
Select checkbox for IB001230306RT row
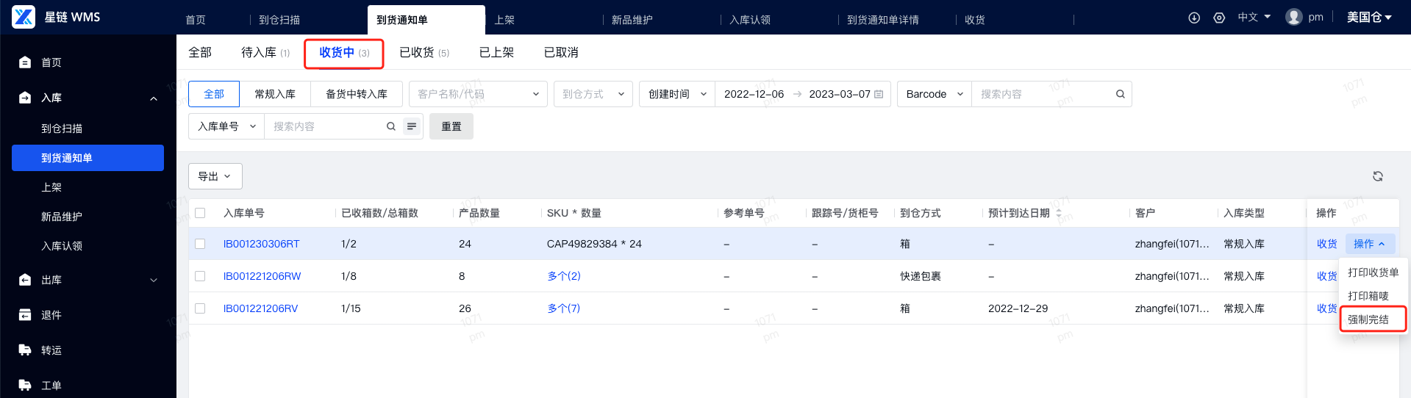pyautogui.click(x=200, y=244)
